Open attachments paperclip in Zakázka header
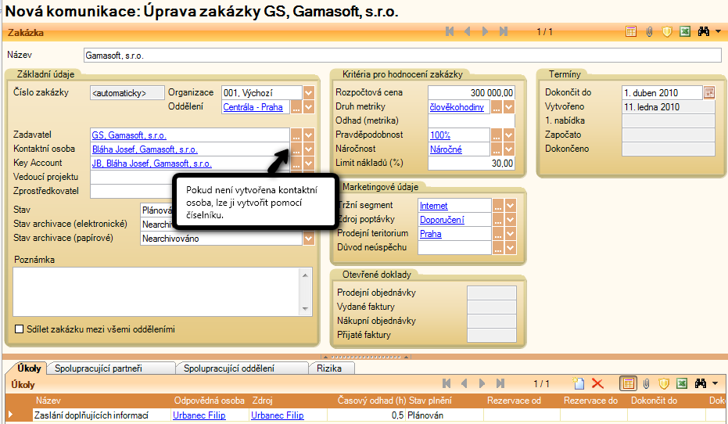728x424 pixels. pyautogui.click(x=649, y=32)
